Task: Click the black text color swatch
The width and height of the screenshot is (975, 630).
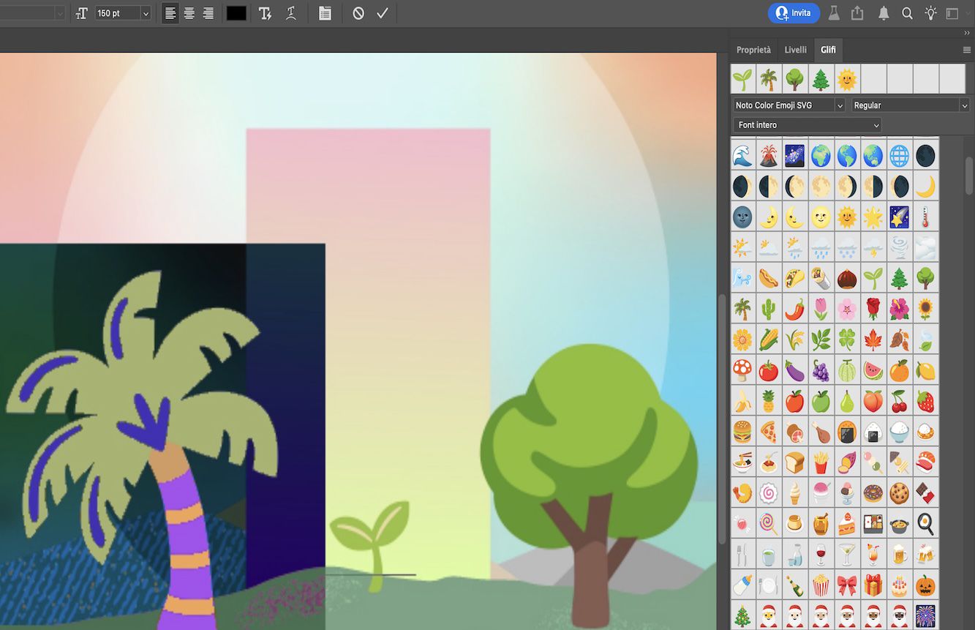Action: 236,12
